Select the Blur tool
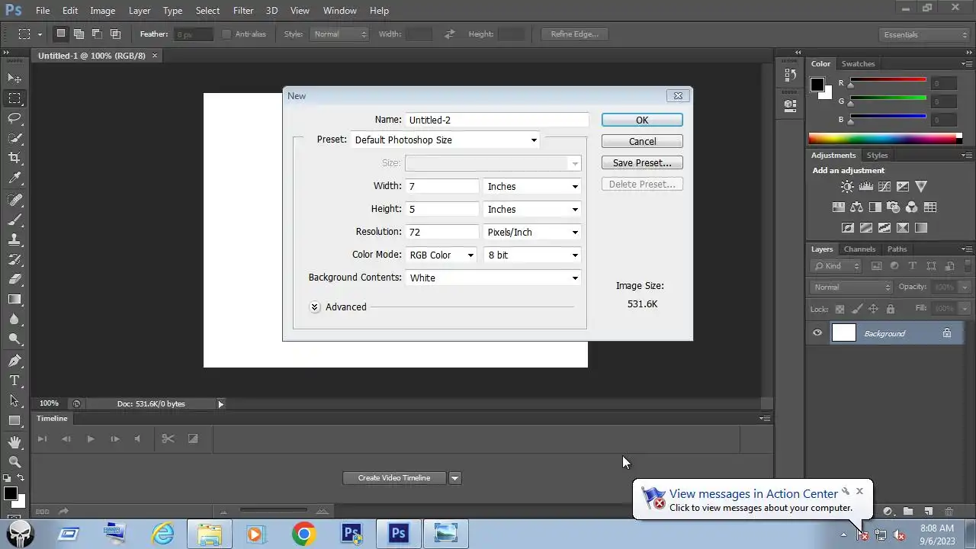This screenshot has width=976, height=549. coord(14,319)
